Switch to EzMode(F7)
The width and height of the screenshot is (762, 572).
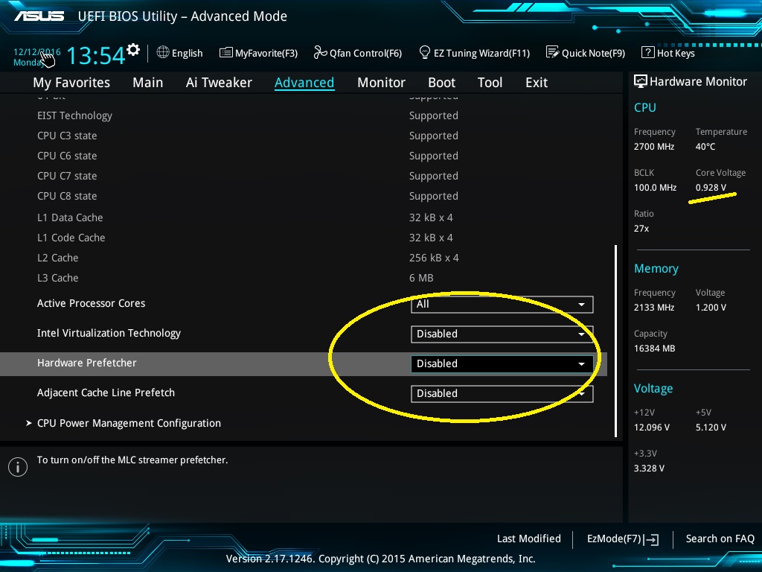pos(623,539)
